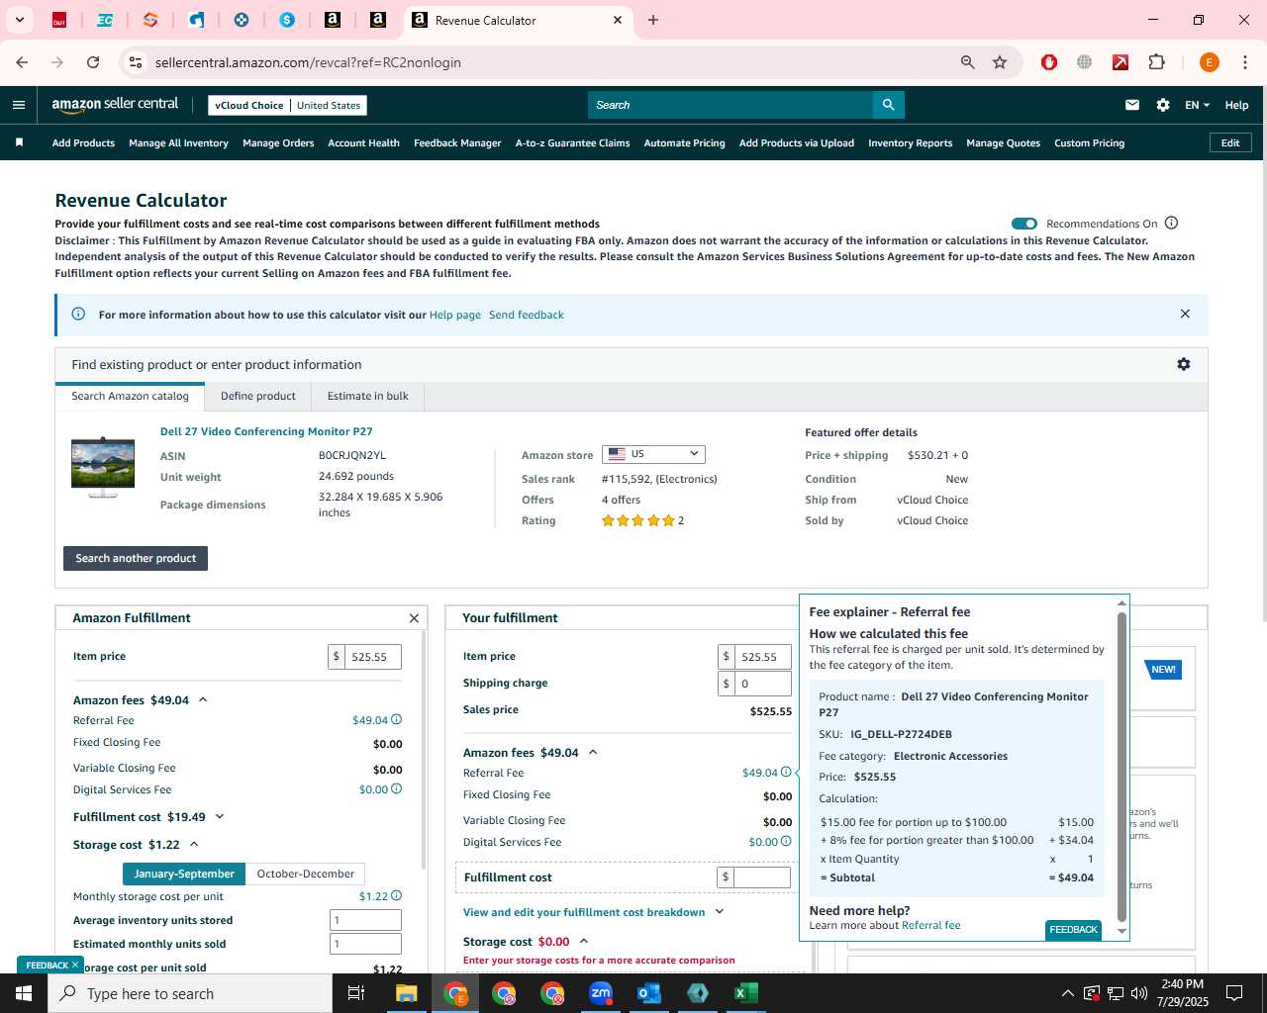Screen dimensions: 1267x1013
Task: Open the EN language dropdown
Action: [x=1197, y=105]
